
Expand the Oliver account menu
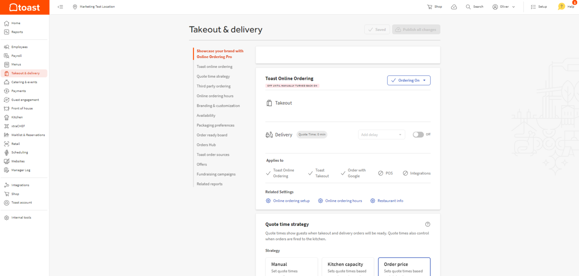(504, 6)
